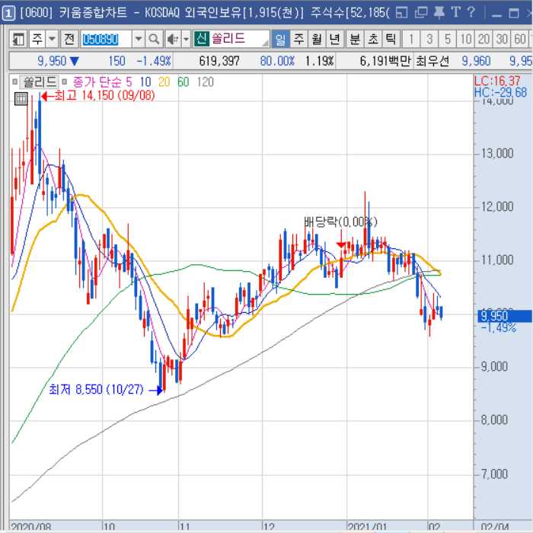Click the 주 market type button
This screenshot has height=533, width=533.
37,40
